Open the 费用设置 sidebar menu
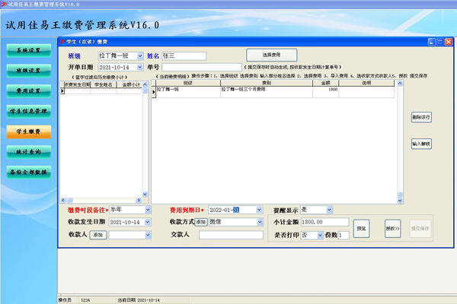 [x=29, y=91]
